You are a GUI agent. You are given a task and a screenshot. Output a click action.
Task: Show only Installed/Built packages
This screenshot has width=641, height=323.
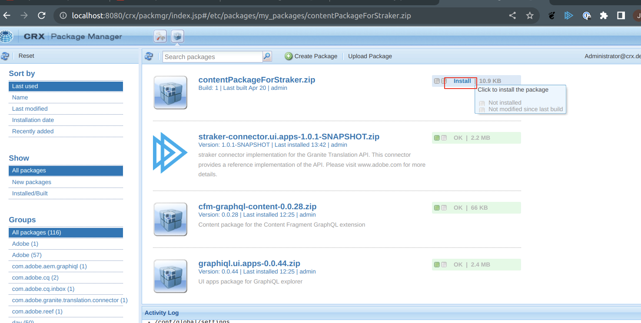66,193
